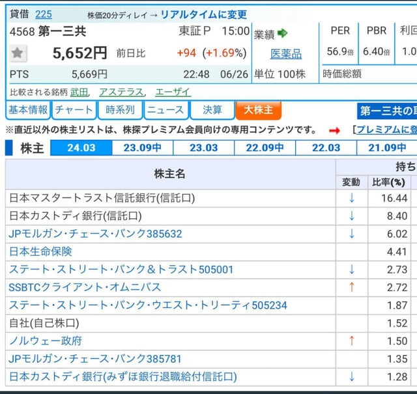Open 日本生命保険 shareholder link
Screen dimensions: 417x394
tap(40, 251)
